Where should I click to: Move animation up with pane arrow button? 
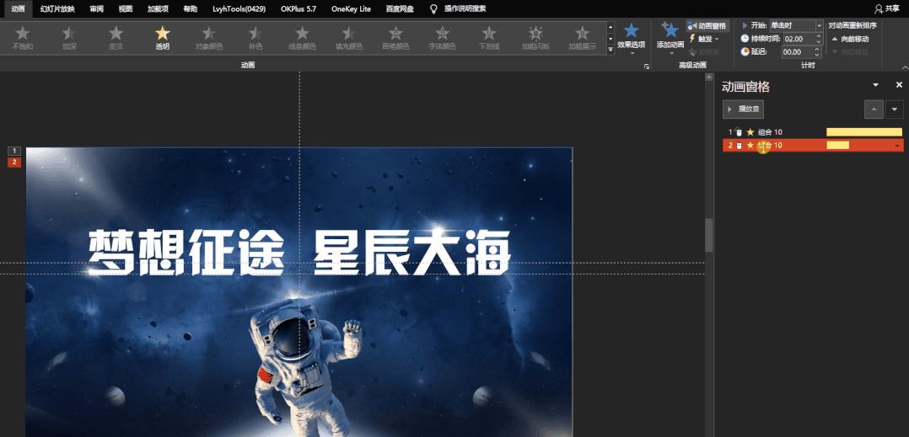click(874, 109)
